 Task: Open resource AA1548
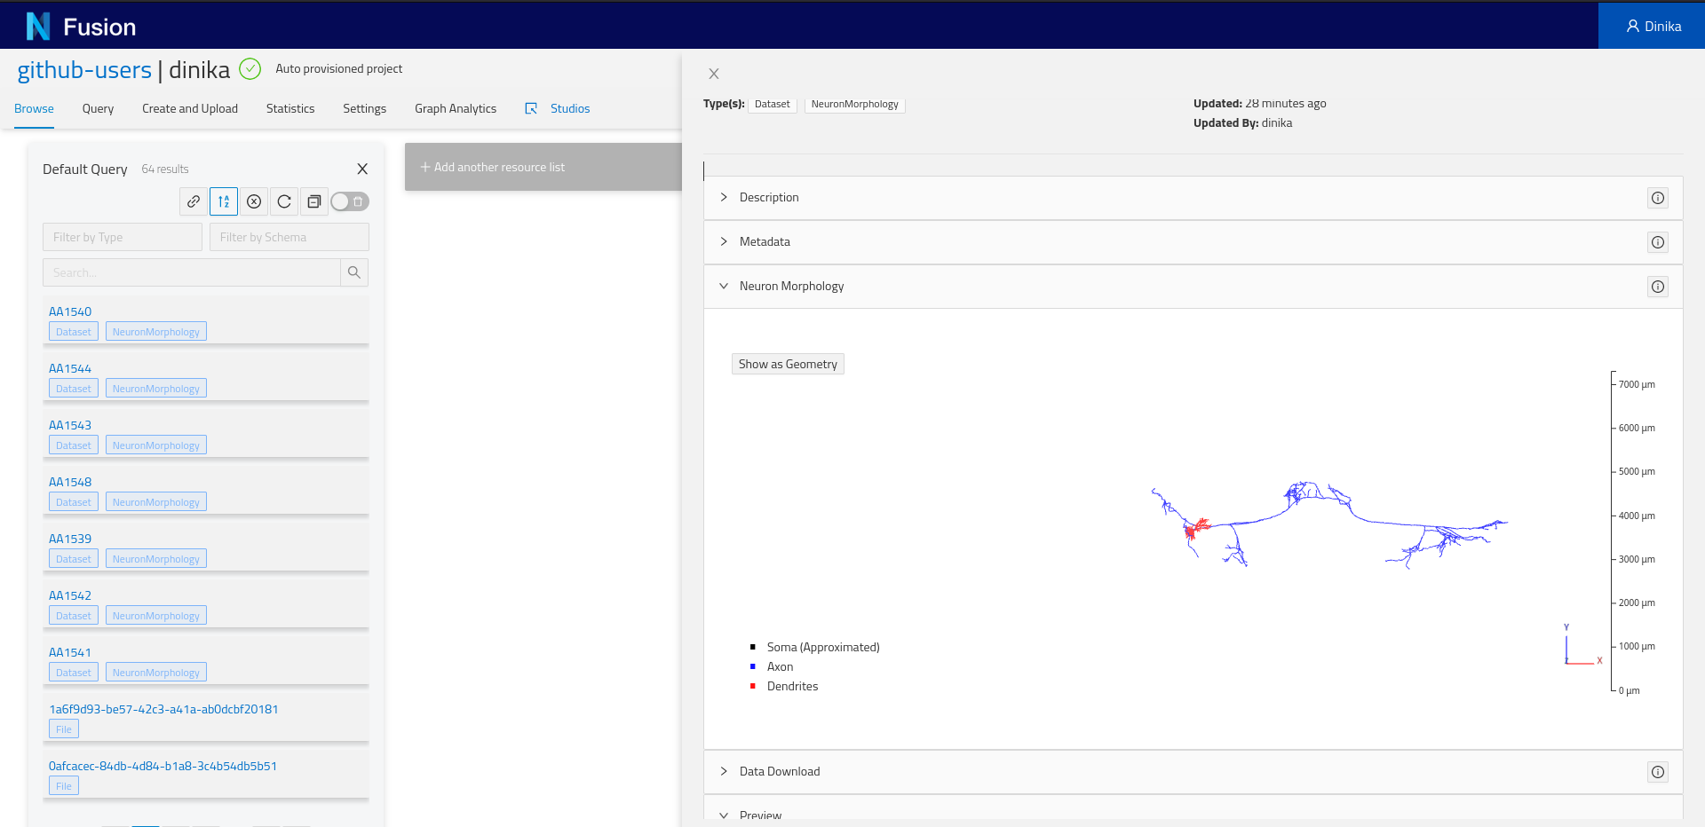click(70, 482)
